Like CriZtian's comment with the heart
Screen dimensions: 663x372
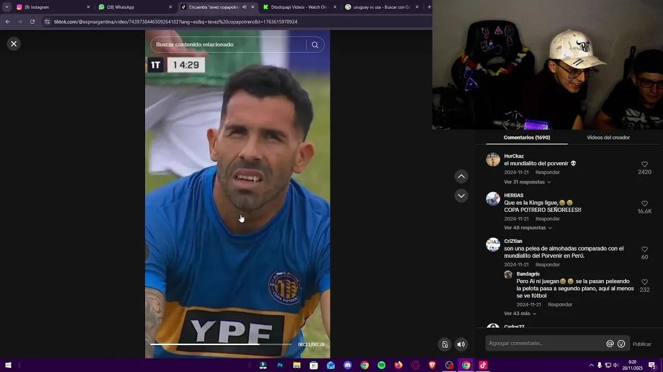[x=644, y=249]
